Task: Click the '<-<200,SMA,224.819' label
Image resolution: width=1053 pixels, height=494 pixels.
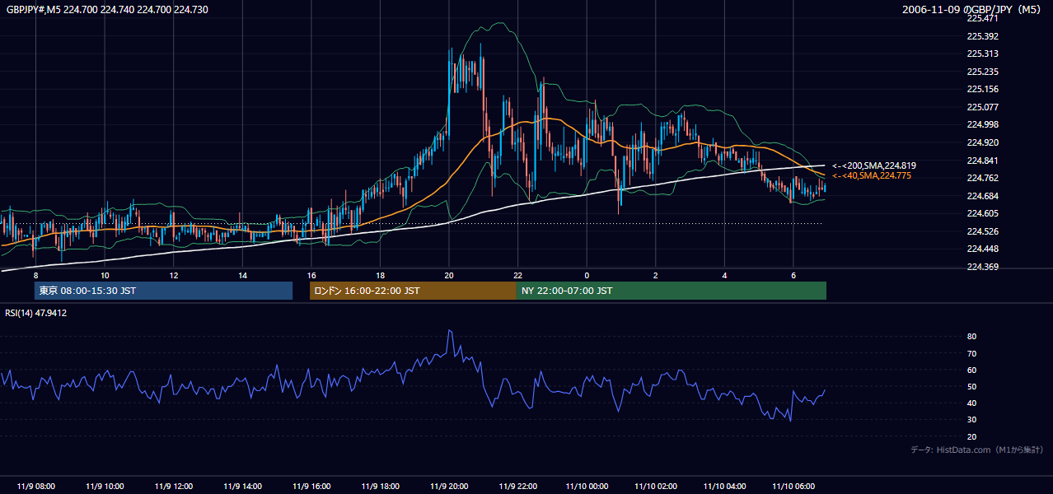Action: (873, 165)
